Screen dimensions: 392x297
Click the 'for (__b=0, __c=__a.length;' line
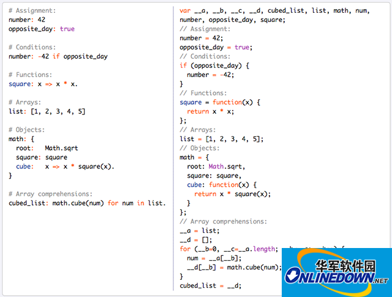point(228,249)
